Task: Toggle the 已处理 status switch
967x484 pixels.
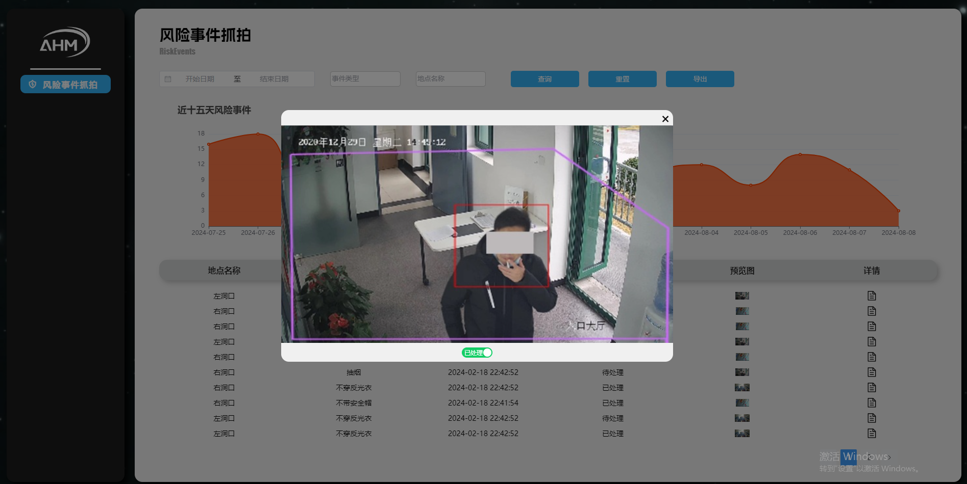Action: coord(477,353)
